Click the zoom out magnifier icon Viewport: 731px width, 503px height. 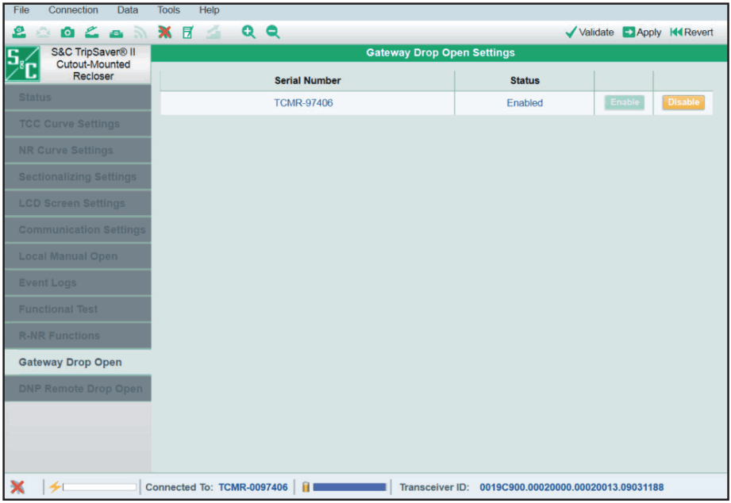[x=273, y=33]
